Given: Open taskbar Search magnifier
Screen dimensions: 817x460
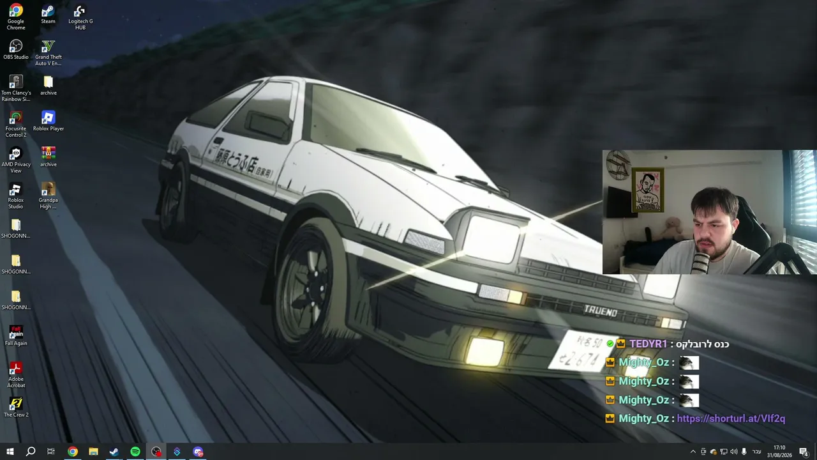Looking at the screenshot, I should pos(31,452).
